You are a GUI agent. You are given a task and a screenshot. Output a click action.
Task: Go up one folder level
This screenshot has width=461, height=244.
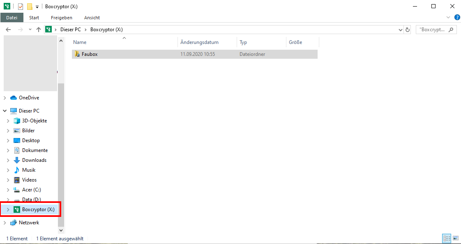coord(39,30)
